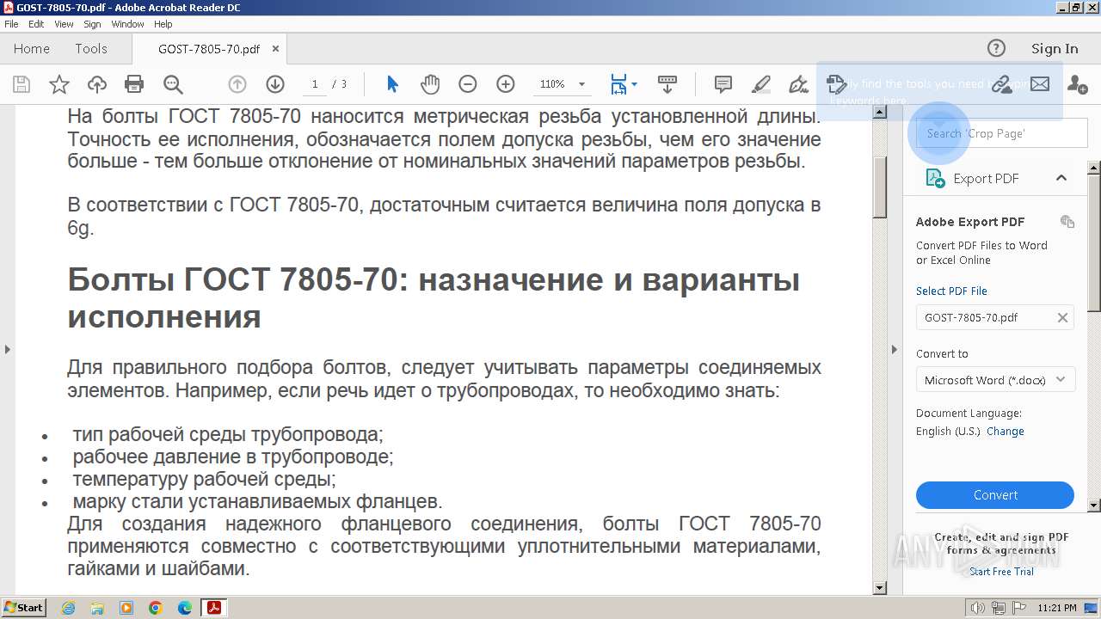Print the document using the printer icon

[x=134, y=84]
